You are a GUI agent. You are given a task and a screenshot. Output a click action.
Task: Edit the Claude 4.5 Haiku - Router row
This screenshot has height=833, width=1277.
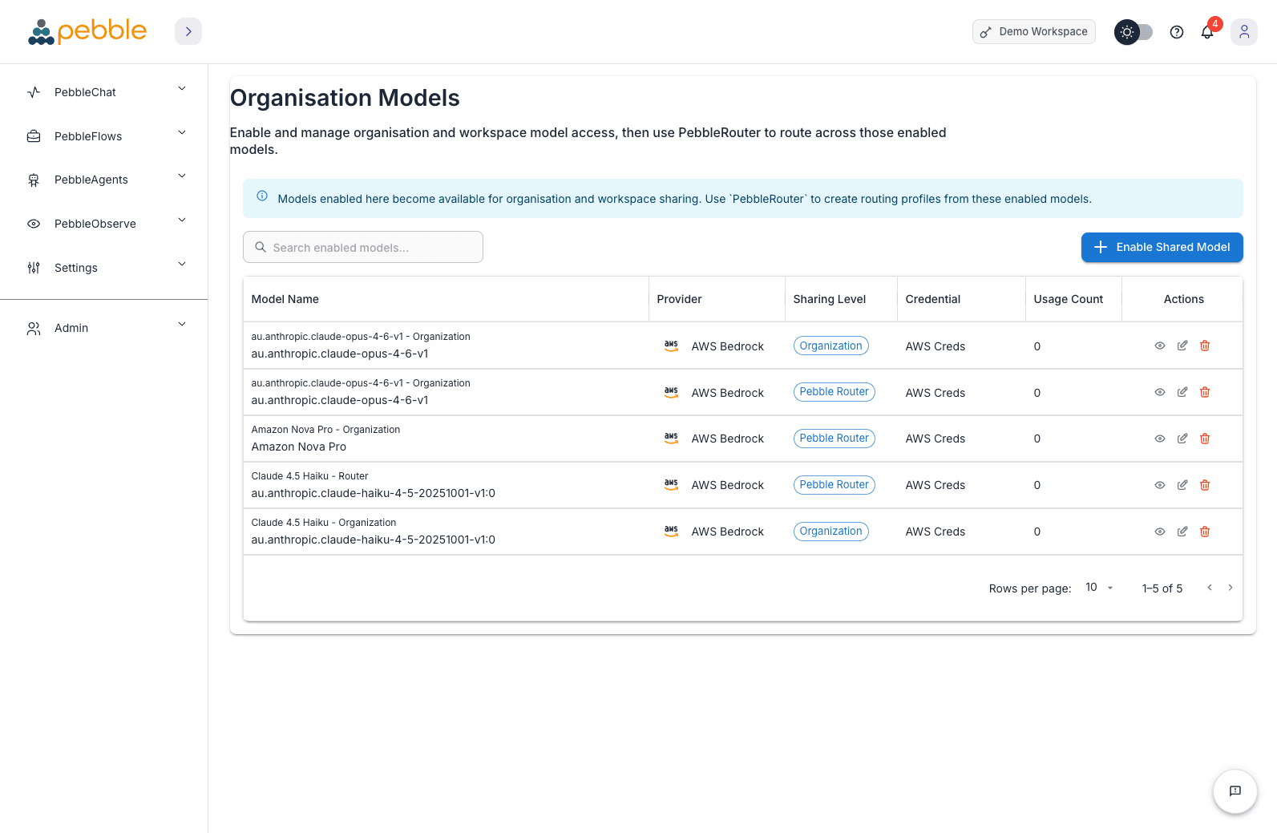1182,485
